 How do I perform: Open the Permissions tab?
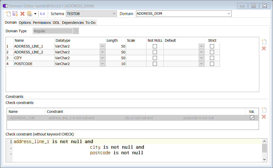(x=42, y=23)
